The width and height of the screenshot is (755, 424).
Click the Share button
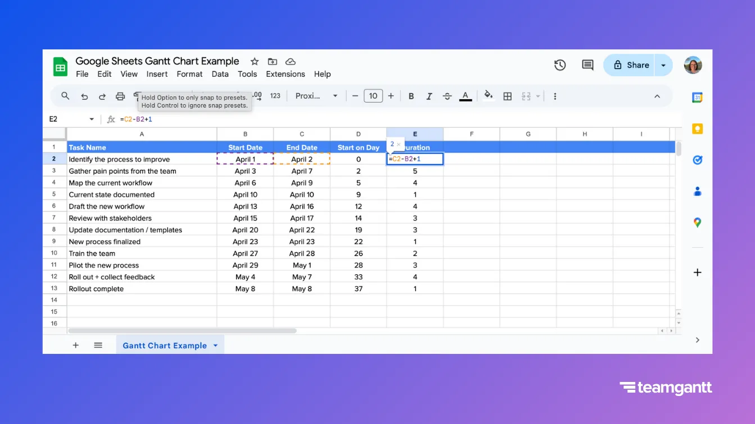(634, 65)
